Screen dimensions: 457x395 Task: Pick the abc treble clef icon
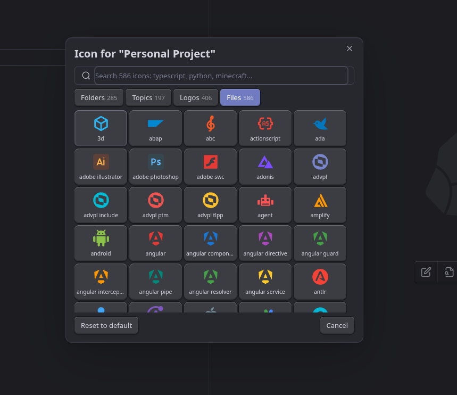pos(211,128)
